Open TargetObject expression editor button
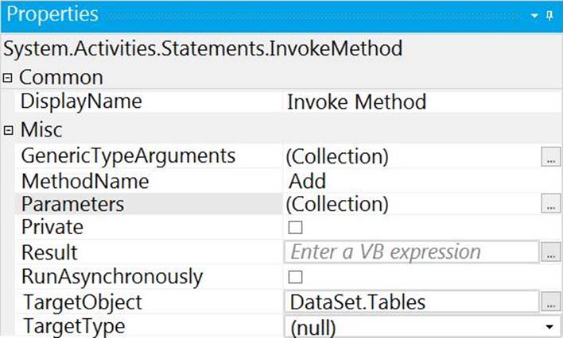 [549, 302]
